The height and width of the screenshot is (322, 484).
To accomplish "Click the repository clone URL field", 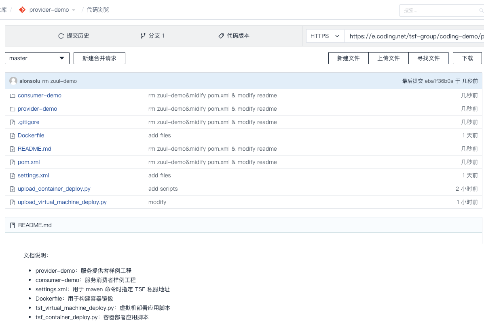I will (414, 36).
